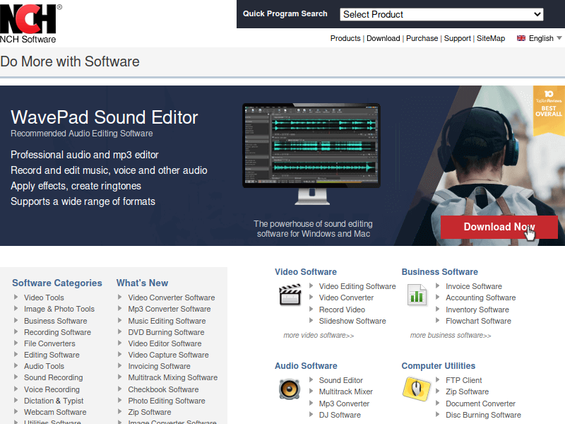Open Recording Software category
Image resolution: width=565 pixels, height=424 pixels.
point(57,332)
